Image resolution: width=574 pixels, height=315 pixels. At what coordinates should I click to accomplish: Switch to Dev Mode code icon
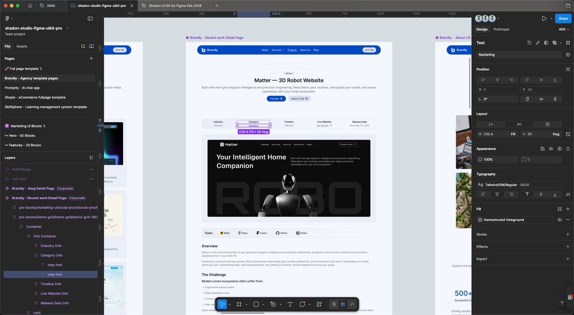tap(352, 304)
